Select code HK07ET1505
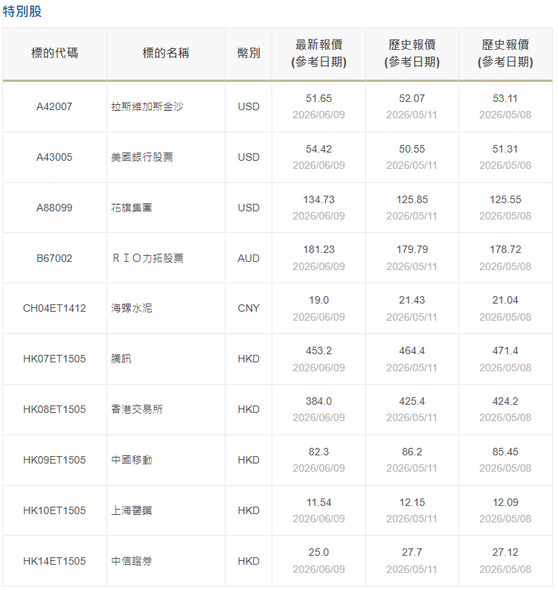This screenshot has width=558, height=590. coord(54,359)
